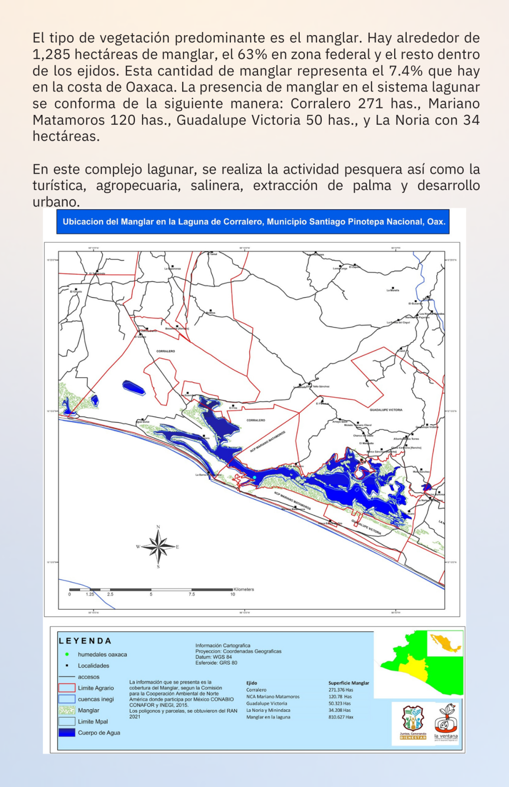Screen dimensions: 509x787
Task: Click the compass rose on the map
Action: [x=158, y=546]
